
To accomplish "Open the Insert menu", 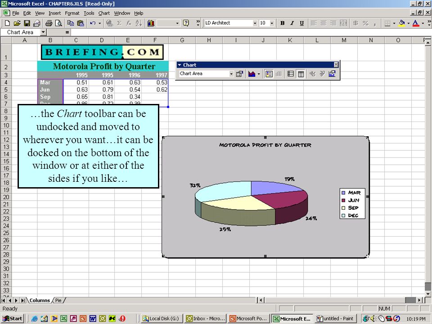I will coord(54,13).
